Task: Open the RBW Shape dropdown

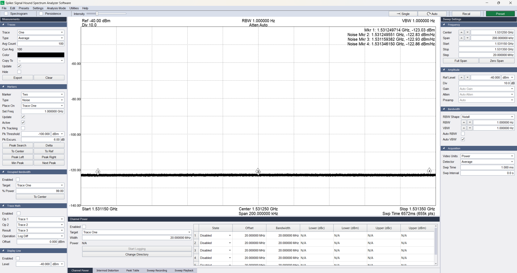Action: pyautogui.click(x=487, y=117)
